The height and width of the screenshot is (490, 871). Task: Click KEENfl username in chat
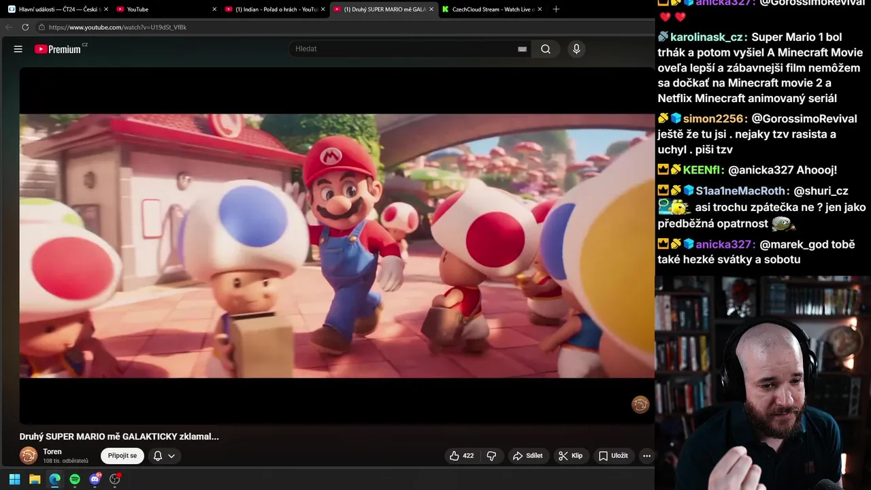pos(702,170)
